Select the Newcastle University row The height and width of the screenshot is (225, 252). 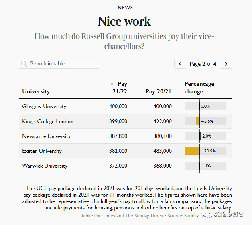pos(47,136)
